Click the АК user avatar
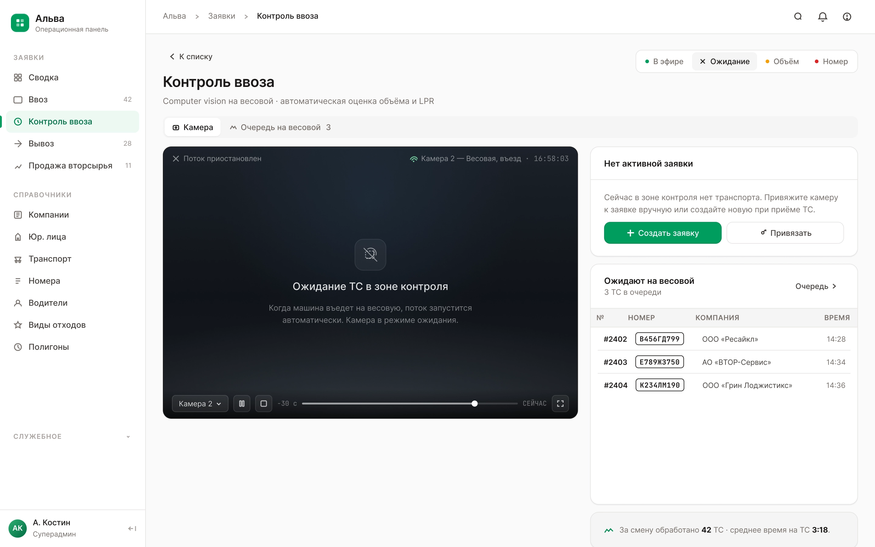Image resolution: width=875 pixels, height=547 pixels. pyautogui.click(x=17, y=528)
